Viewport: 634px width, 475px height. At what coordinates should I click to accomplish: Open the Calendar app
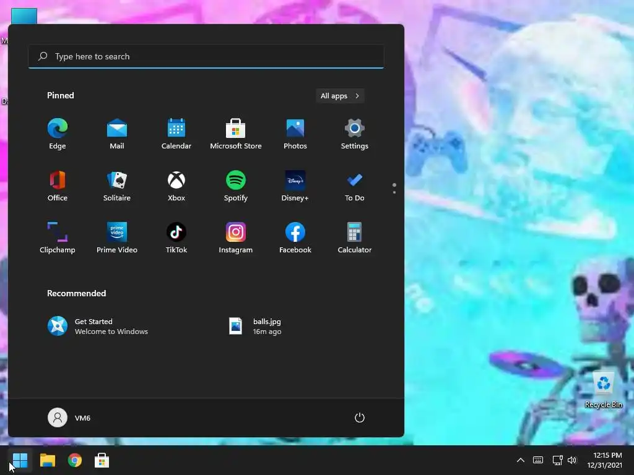(x=176, y=134)
